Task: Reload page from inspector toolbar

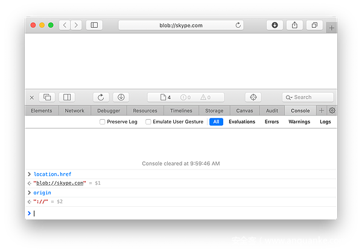Action: point(101,97)
